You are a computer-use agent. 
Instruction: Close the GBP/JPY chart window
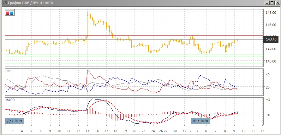277,3
